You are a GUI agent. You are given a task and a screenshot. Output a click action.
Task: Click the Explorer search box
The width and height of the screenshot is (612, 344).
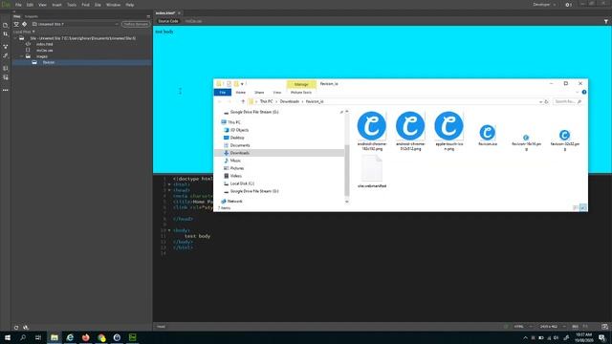pyautogui.click(x=568, y=101)
